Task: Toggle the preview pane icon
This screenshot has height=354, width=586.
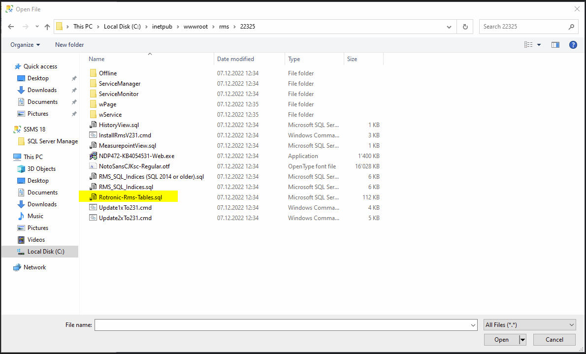Action: pos(555,45)
